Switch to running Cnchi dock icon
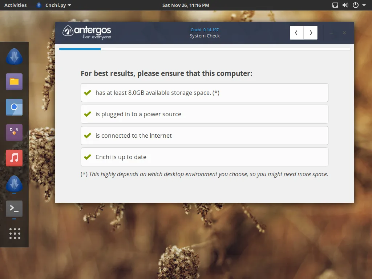Screen dimensions: 372x279 (14, 183)
